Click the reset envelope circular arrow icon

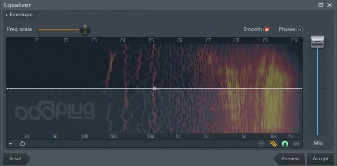pos(23,144)
